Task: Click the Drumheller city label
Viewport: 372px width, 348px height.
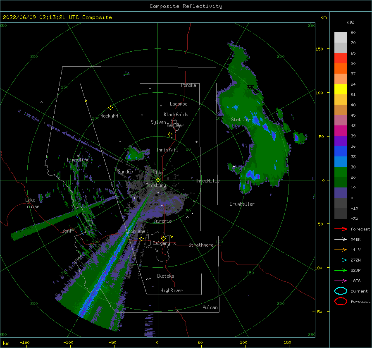Action: pyautogui.click(x=242, y=204)
